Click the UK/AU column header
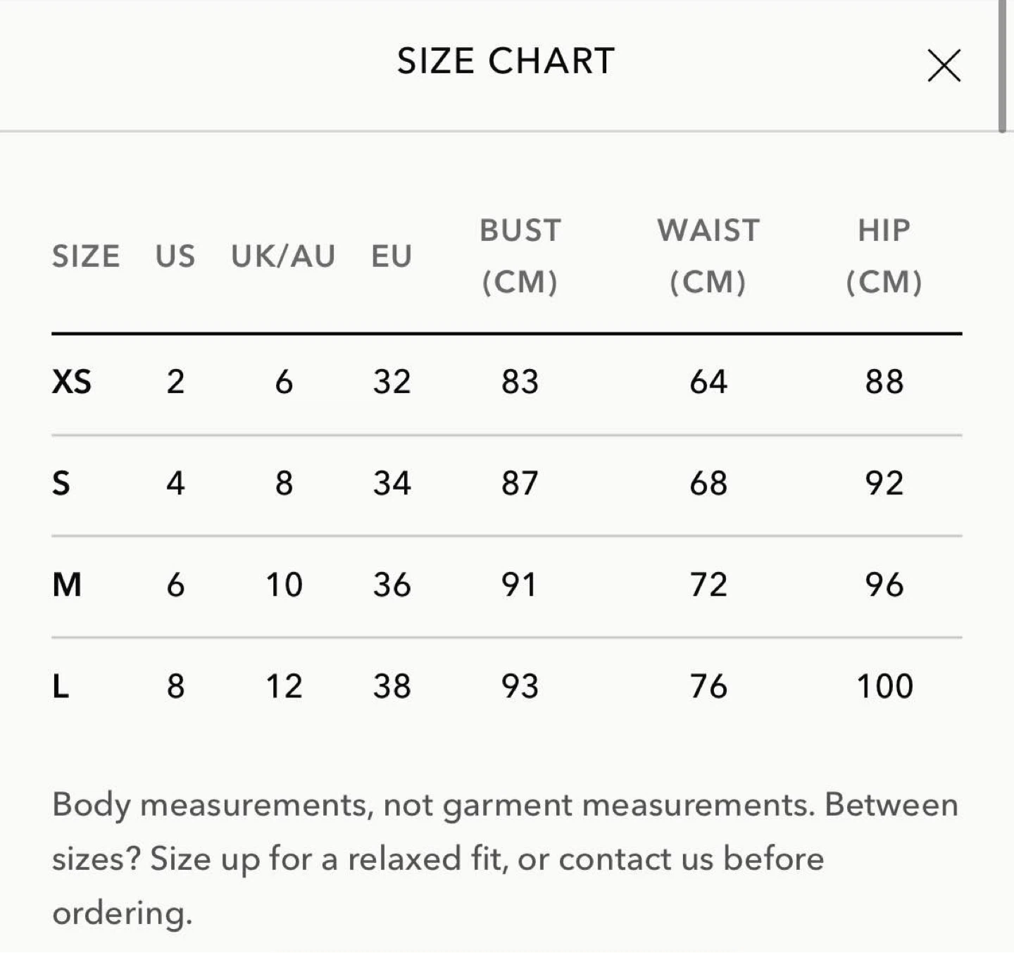Screen dimensions: 1014x953 tap(283, 256)
